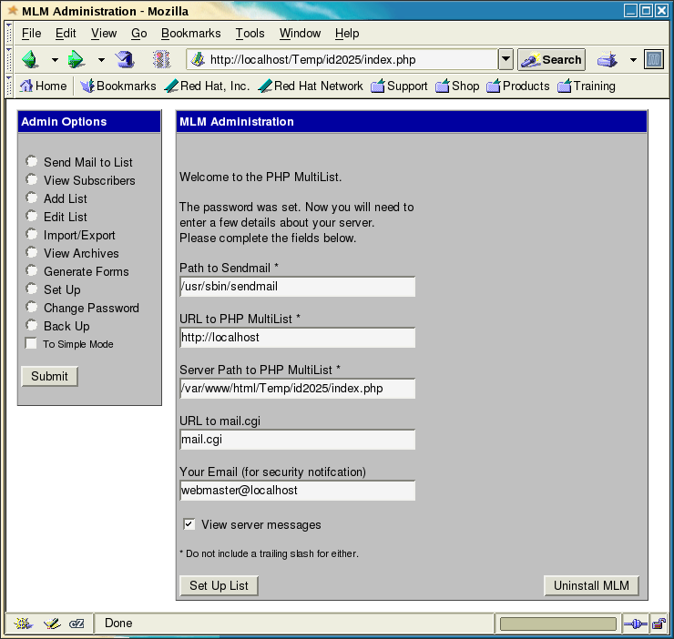The height and width of the screenshot is (639, 674).
Task: Open the Tools menu
Action: pyautogui.click(x=250, y=33)
